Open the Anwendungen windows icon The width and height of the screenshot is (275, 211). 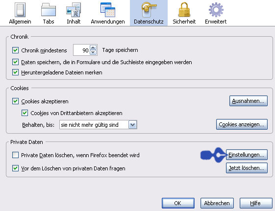click(x=108, y=10)
